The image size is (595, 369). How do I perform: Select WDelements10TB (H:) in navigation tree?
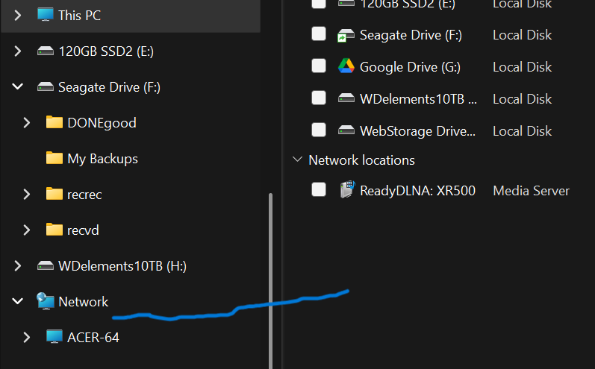tap(122, 266)
